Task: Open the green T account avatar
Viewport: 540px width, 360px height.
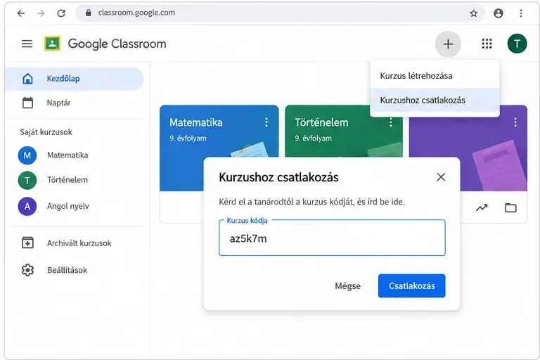Action: (x=517, y=44)
